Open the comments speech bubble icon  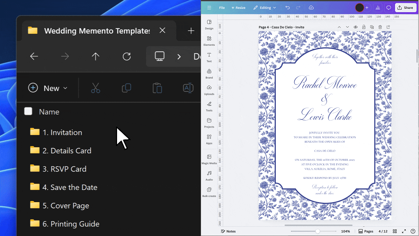click(x=388, y=8)
